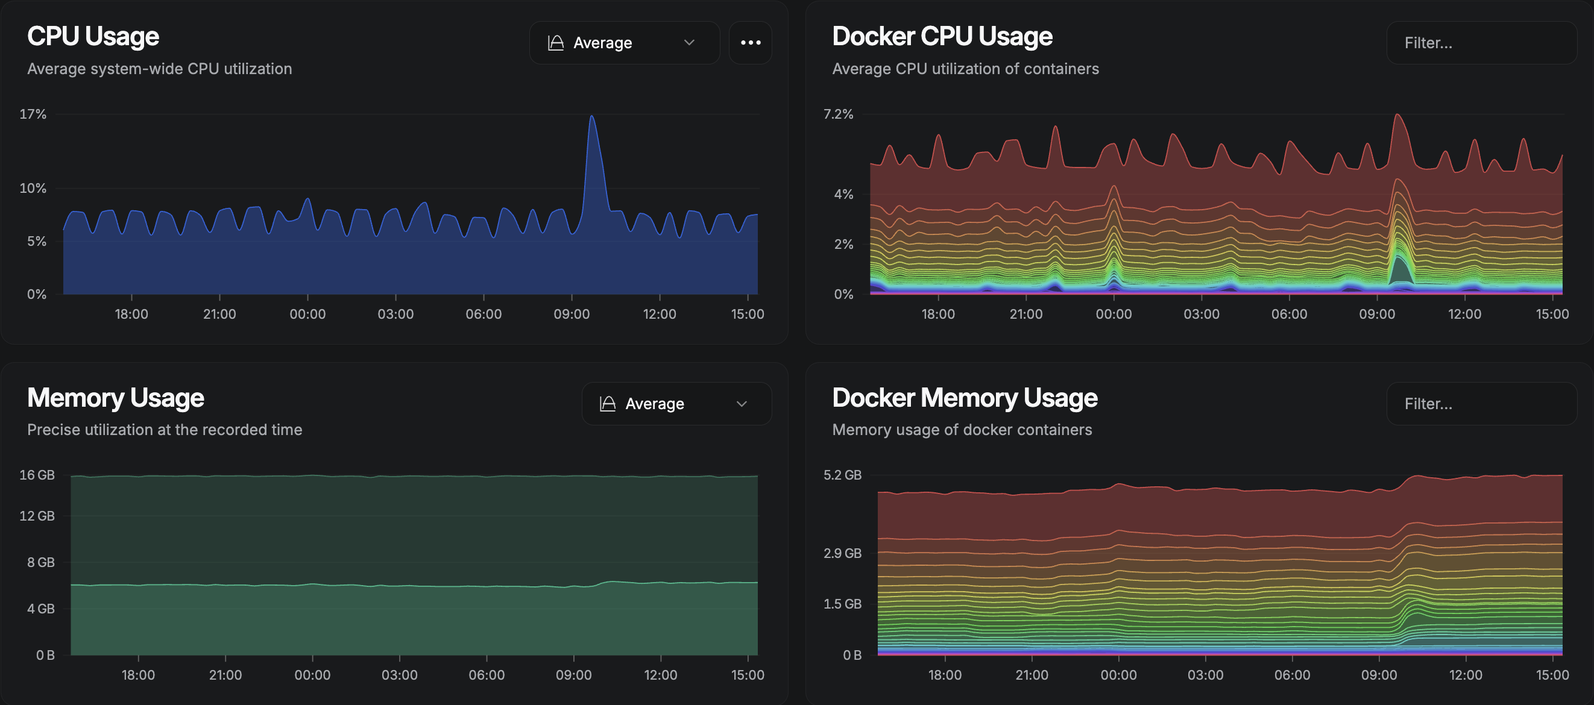Click the 18:00 label under Memory Usage chart

[139, 675]
